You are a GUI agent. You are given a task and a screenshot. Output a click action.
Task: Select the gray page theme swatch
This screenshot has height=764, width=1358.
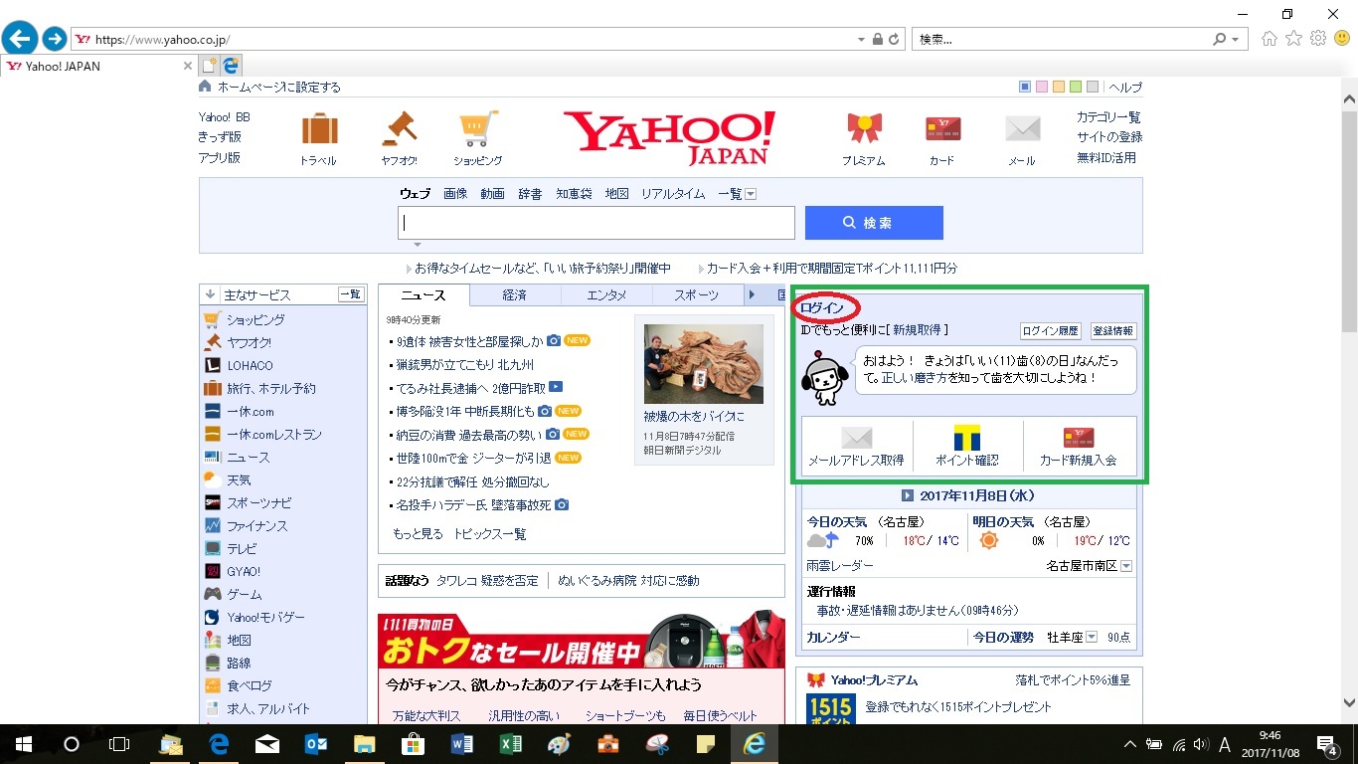[x=1093, y=87]
